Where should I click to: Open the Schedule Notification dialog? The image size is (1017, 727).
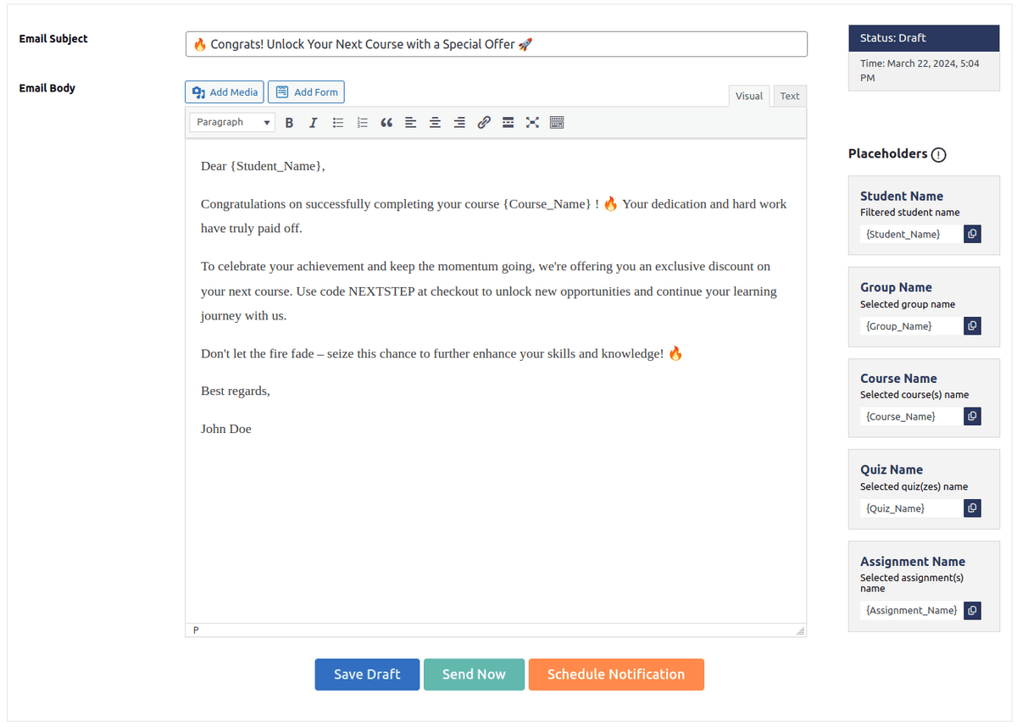click(x=616, y=674)
